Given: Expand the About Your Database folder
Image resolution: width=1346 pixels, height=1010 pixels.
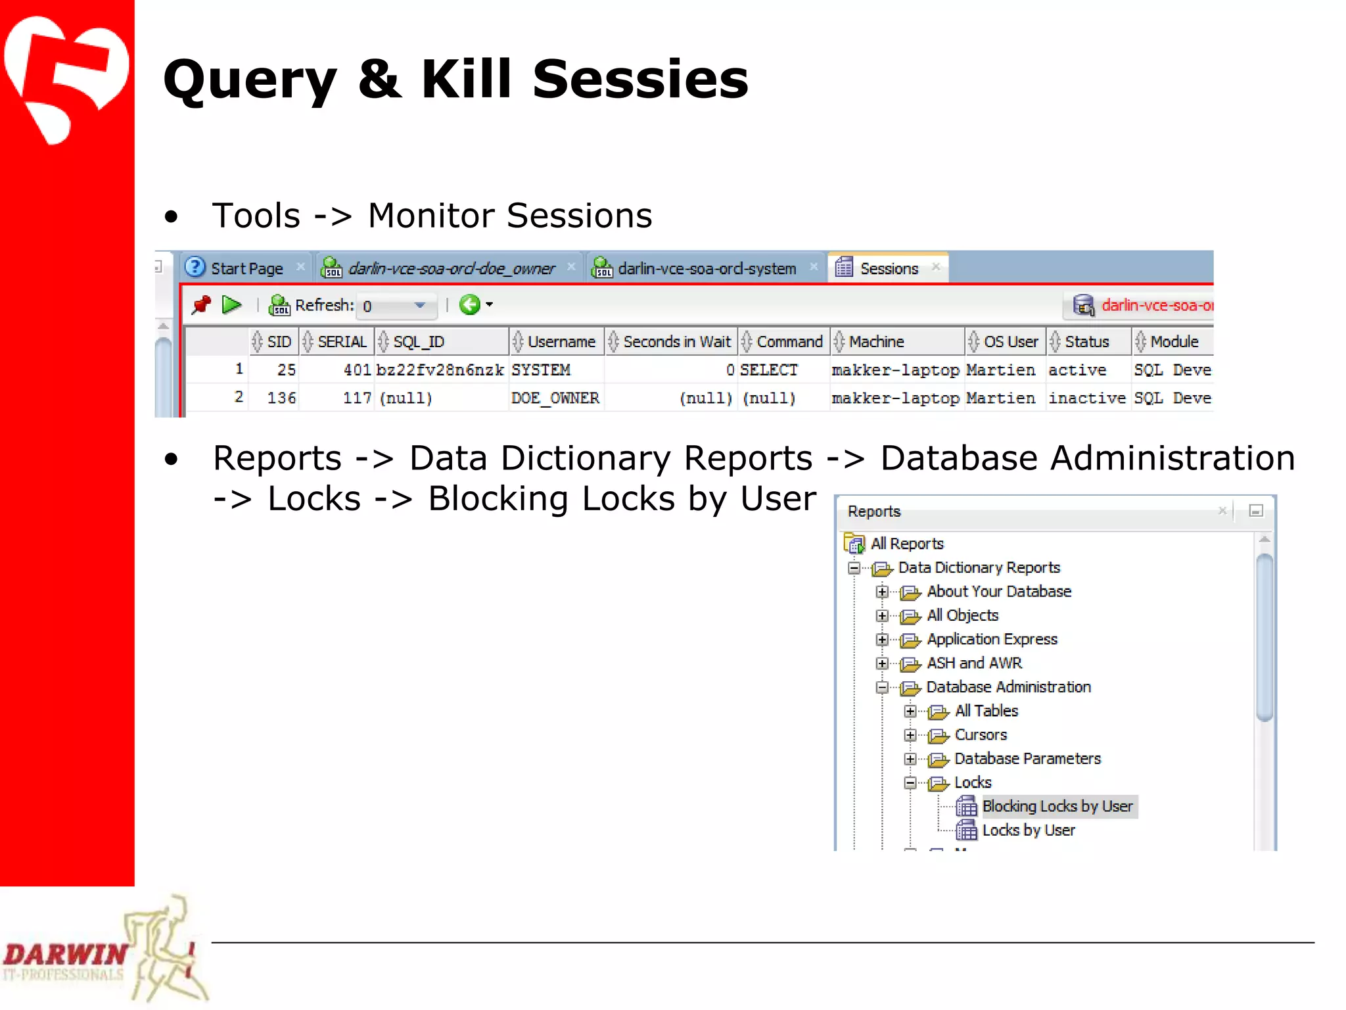Looking at the screenshot, I should coord(882,592).
